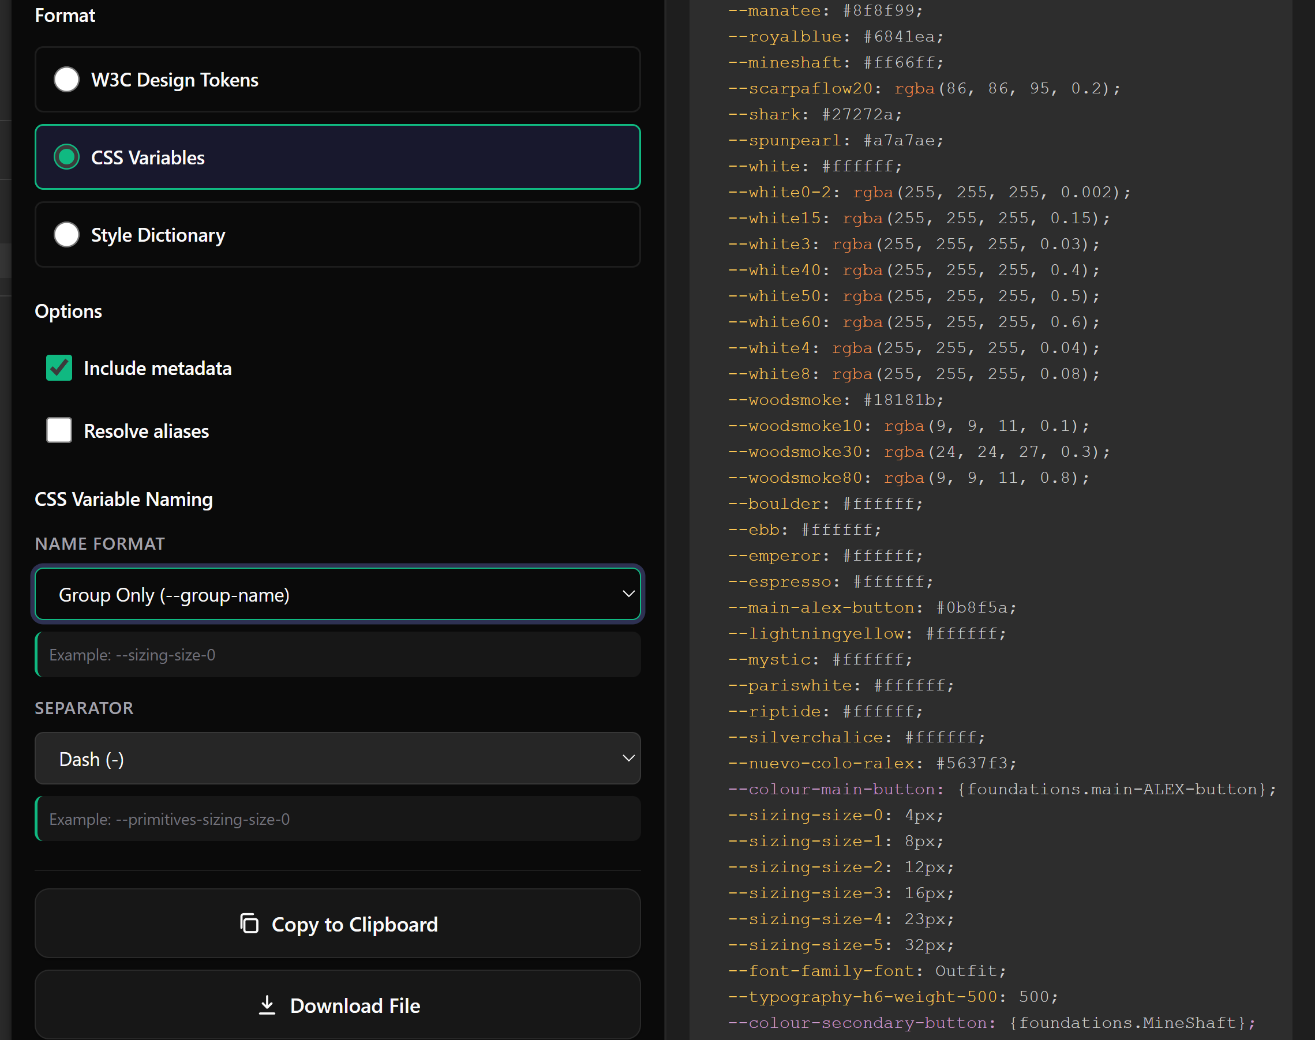Click the --manatee variable line

tap(822, 10)
